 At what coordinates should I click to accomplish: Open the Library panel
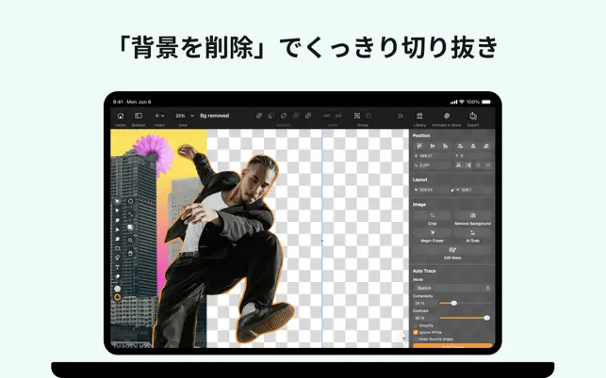[x=419, y=116]
